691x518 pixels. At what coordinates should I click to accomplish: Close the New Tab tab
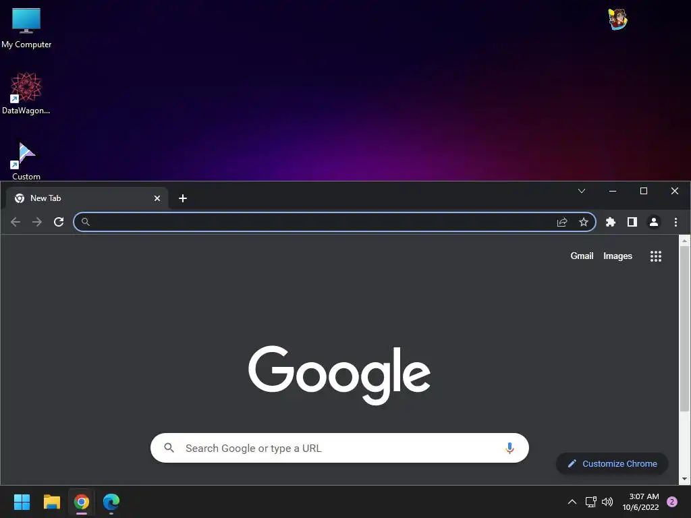(x=157, y=198)
